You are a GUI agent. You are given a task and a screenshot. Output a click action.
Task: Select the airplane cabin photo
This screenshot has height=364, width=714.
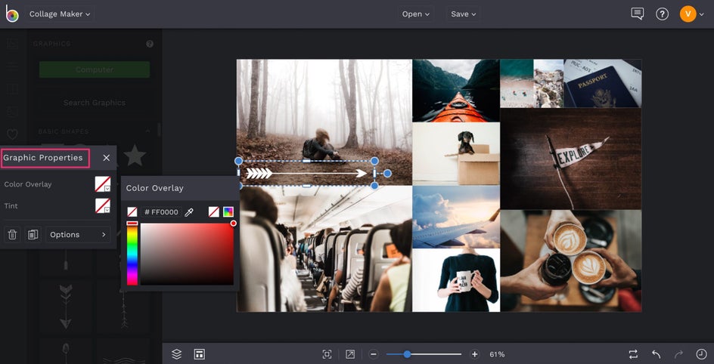point(324,250)
